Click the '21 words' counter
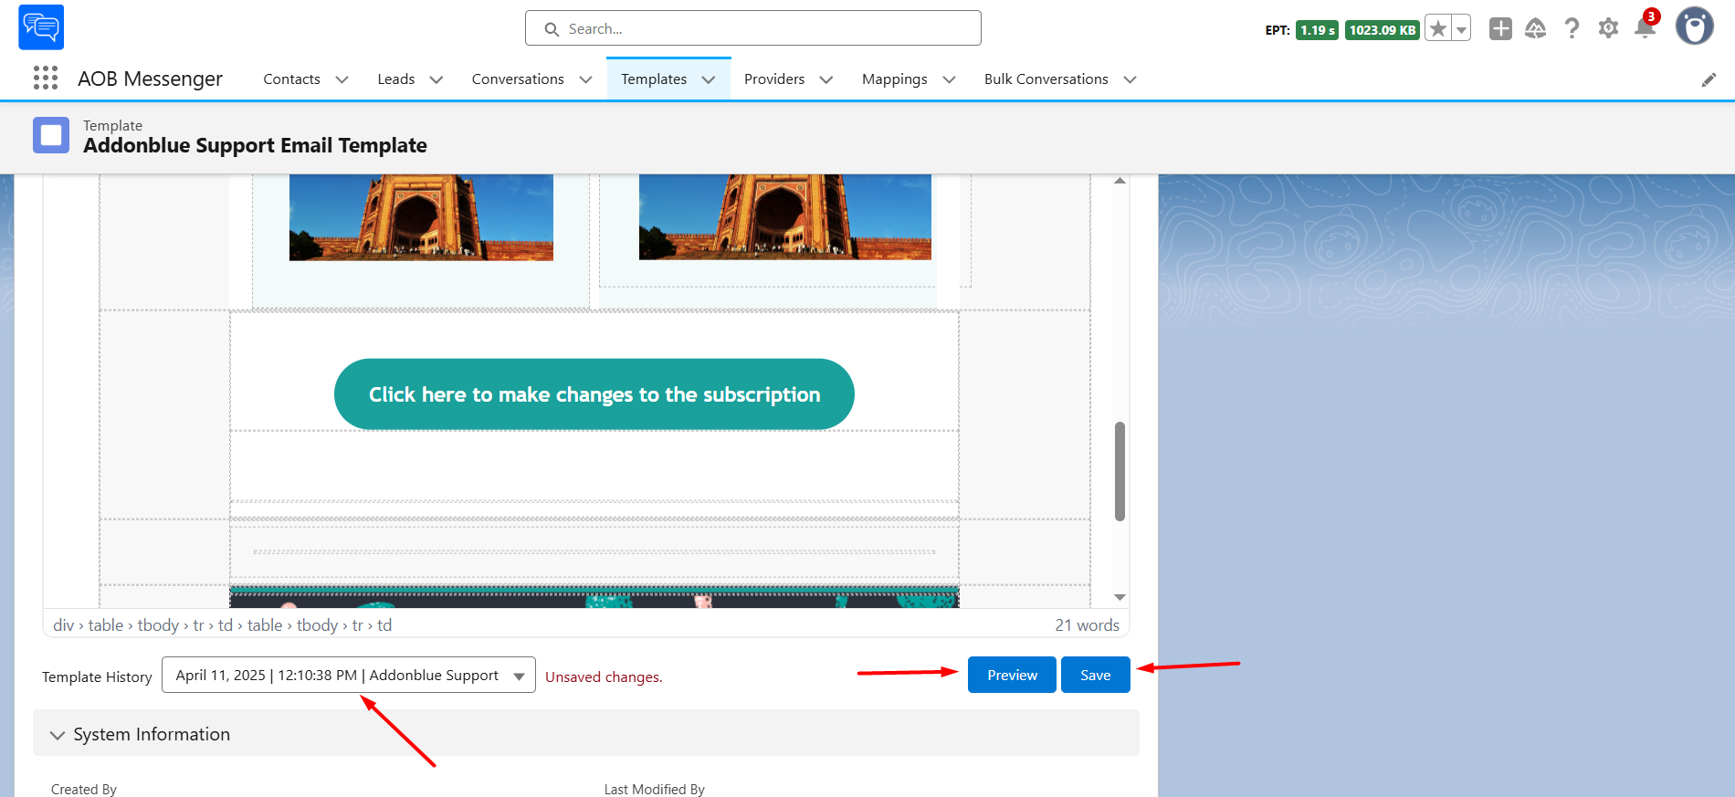Viewport: 1735px width, 797px height. [x=1087, y=625]
